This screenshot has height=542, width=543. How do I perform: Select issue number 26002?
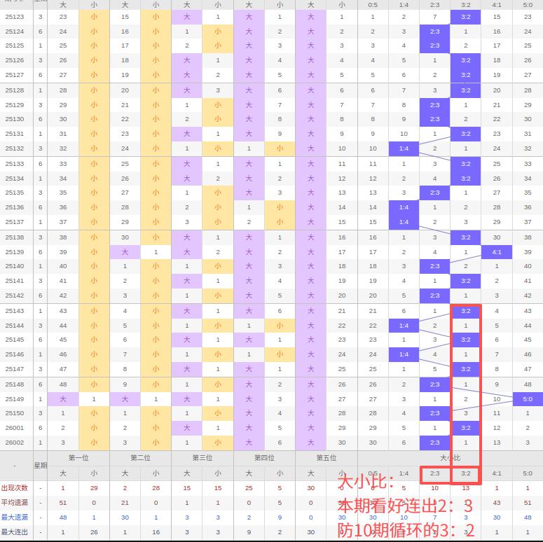(15, 443)
